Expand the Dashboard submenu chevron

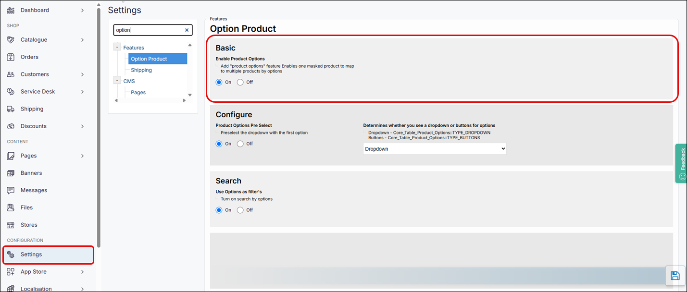point(82,10)
